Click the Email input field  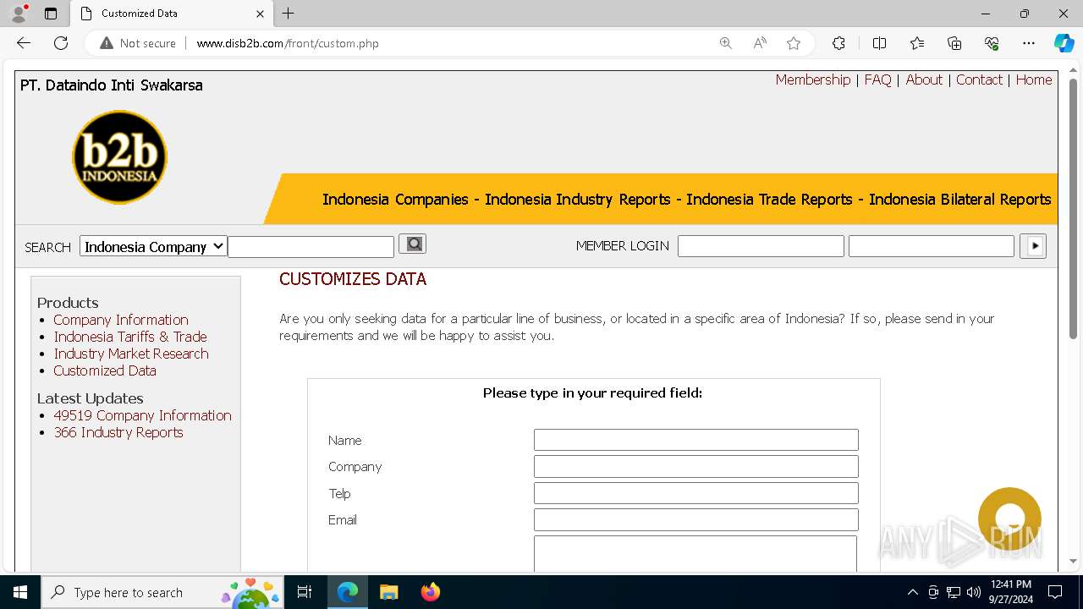696,519
